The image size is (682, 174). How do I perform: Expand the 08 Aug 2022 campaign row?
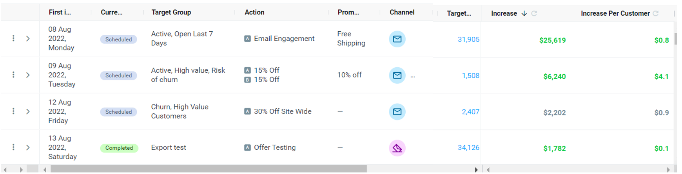[x=28, y=38]
